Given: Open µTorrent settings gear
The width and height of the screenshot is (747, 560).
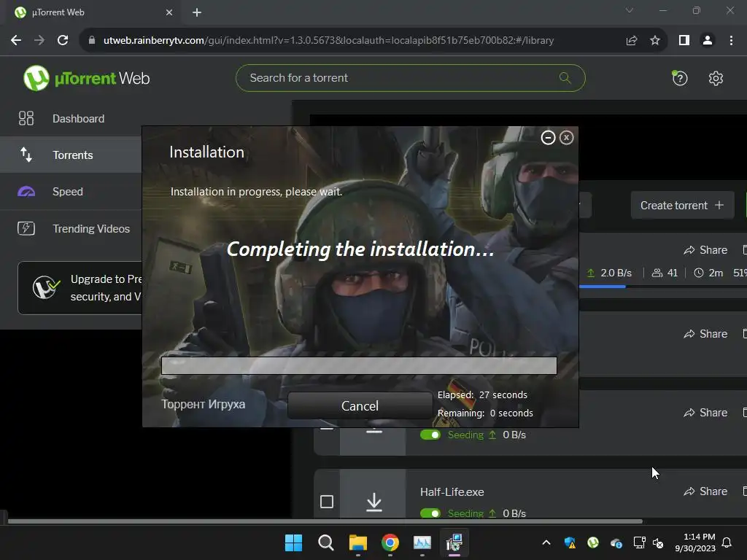Looking at the screenshot, I should (x=716, y=78).
